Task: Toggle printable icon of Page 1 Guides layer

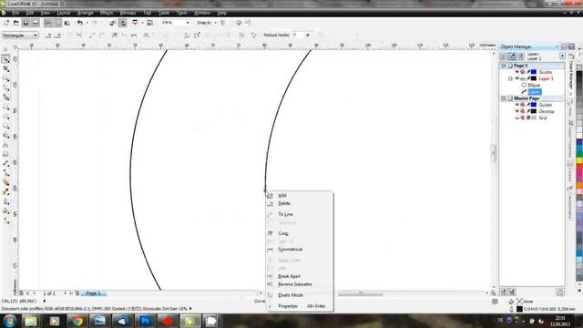Action: [522, 72]
